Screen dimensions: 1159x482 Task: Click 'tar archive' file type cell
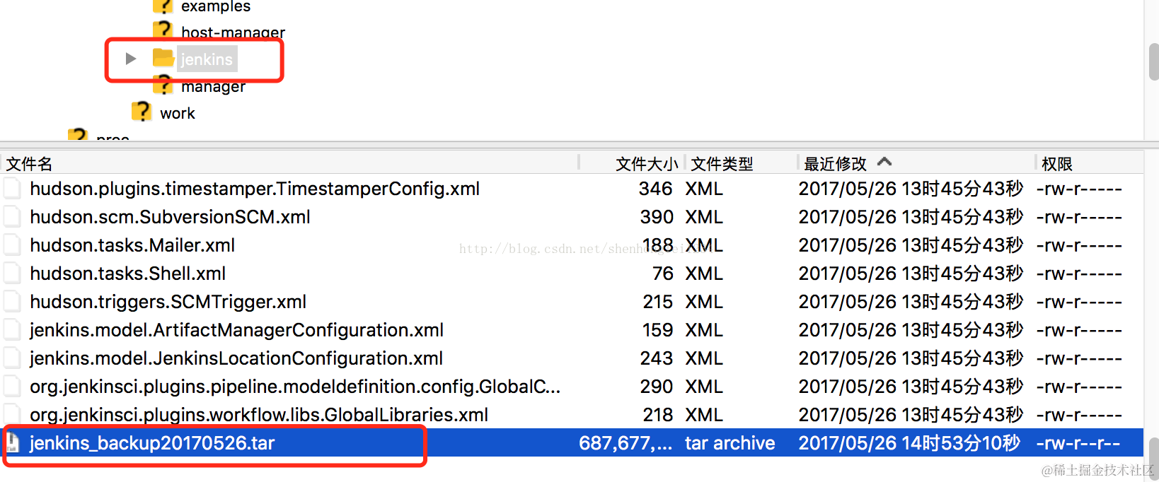(x=730, y=443)
